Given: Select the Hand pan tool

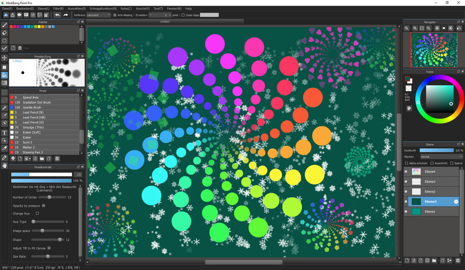Looking at the screenshot, I should [4, 165].
